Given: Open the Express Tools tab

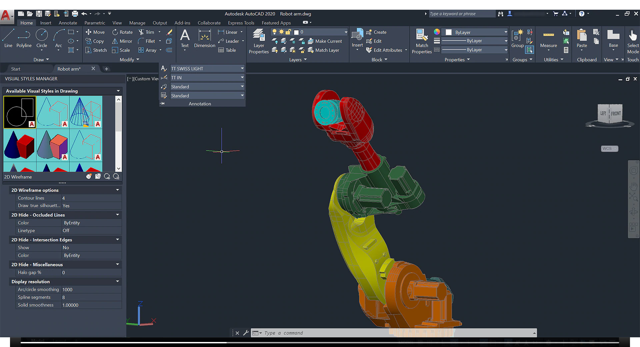Looking at the screenshot, I should point(241,23).
